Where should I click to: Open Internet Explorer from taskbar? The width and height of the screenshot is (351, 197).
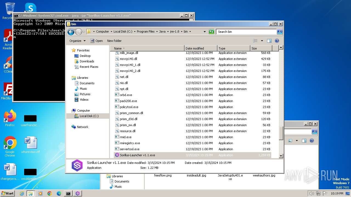(x=22, y=193)
